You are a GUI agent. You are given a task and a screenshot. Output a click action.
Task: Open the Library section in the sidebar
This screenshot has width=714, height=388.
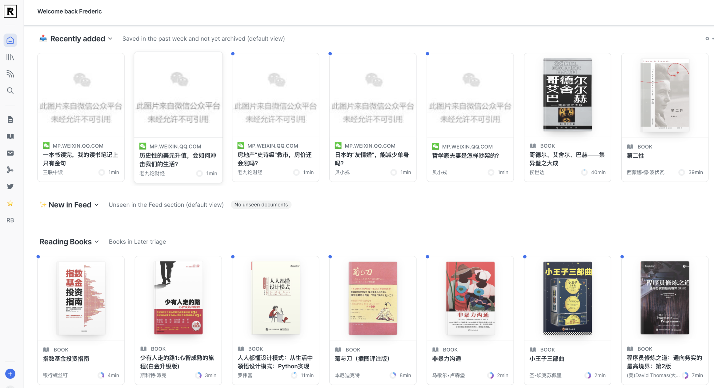10,57
